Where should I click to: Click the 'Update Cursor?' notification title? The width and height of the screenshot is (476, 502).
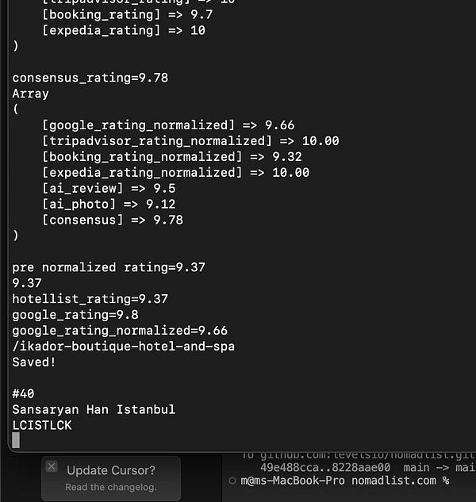click(111, 470)
